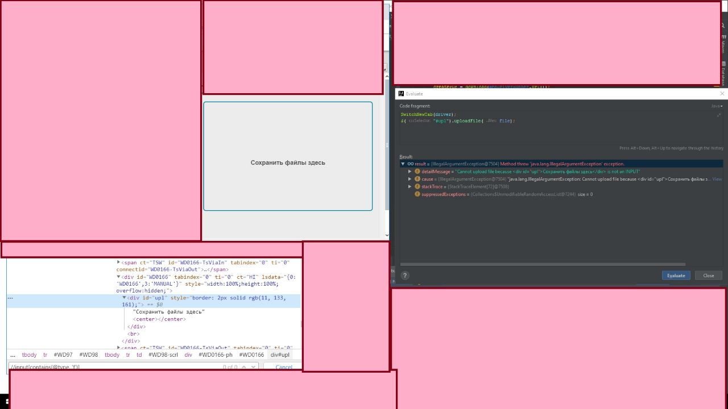This screenshot has width=728, height=409.
Task: Expand the cause field
Action: 409,179
